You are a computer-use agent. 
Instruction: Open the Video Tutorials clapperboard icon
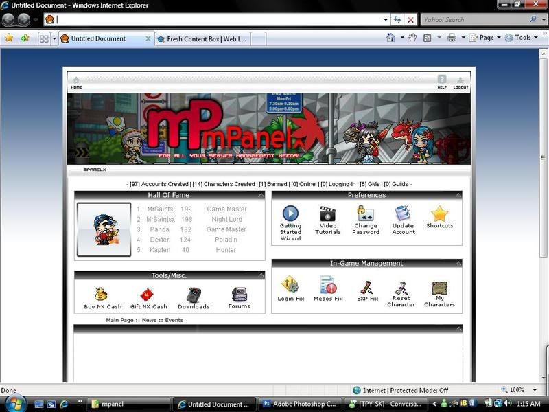pos(327,214)
